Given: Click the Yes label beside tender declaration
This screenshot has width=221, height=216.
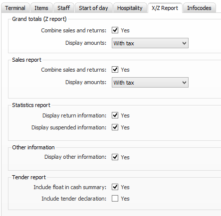Looking at the screenshot, I should click(125, 199).
